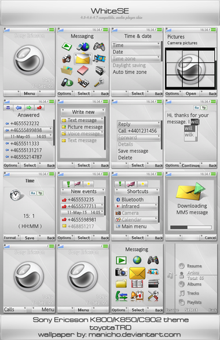Select the green play icon in the bottom menu

[121, 261]
